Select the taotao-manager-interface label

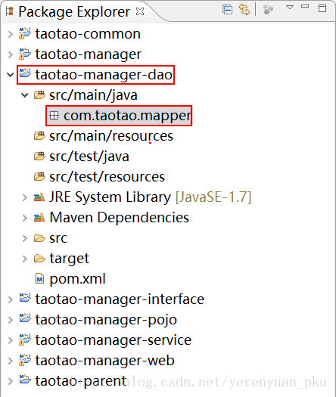pos(120,299)
